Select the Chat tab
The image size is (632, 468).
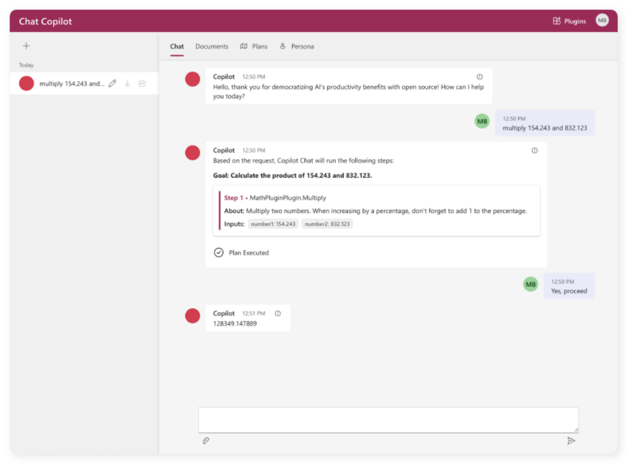coord(177,46)
